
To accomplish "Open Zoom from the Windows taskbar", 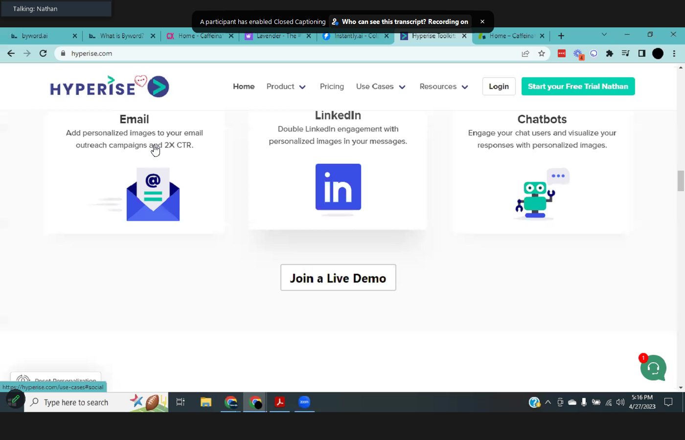I will (x=304, y=402).
